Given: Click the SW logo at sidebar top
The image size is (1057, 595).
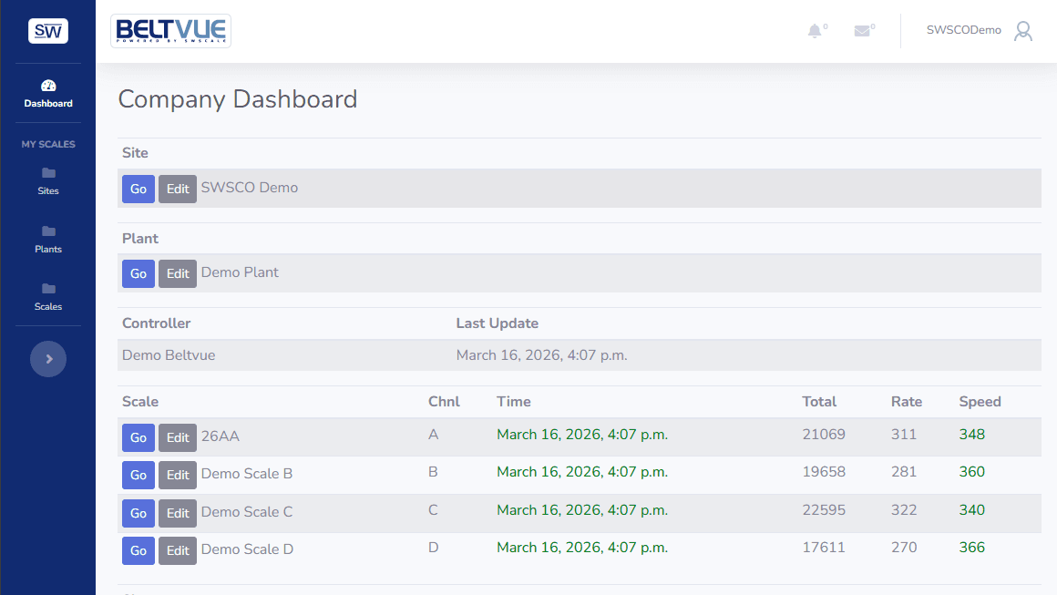Looking at the screenshot, I should click(47, 30).
